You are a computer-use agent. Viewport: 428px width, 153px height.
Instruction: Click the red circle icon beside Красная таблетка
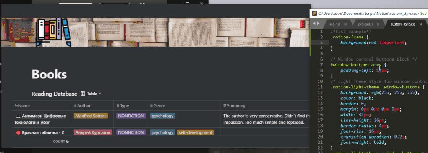pyautogui.click(x=19, y=133)
